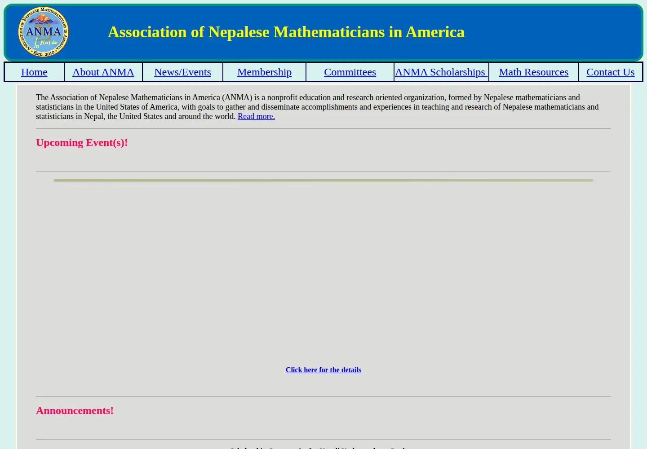
Task: Click the 'Upcoming Event(s)!' heading
Action: [x=82, y=142]
